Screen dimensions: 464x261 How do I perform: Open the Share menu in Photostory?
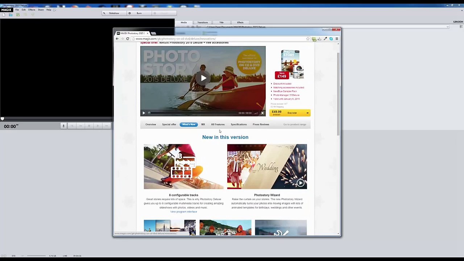click(41, 10)
